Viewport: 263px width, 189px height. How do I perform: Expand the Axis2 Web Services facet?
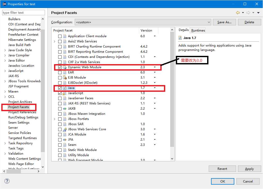[55, 41]
